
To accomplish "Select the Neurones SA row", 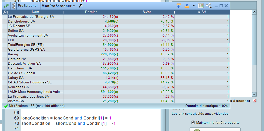I will pyautogui.click(x=115, y=87).
